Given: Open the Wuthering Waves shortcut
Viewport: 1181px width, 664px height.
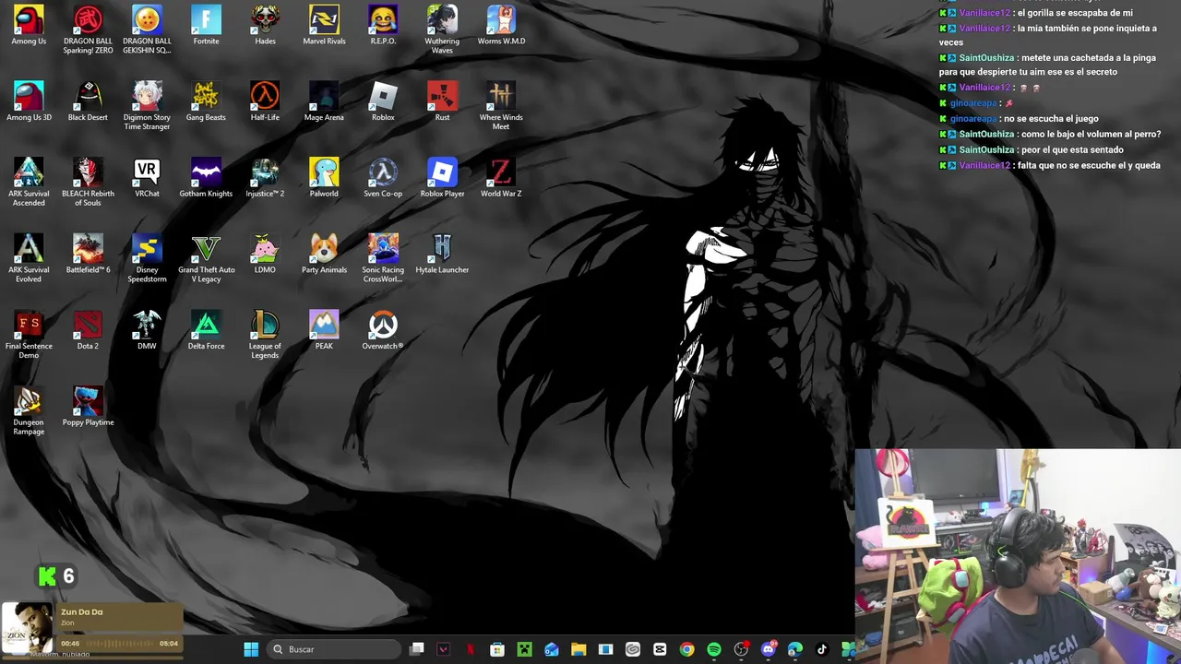Looking at the screenshot, I should [442, 30].
